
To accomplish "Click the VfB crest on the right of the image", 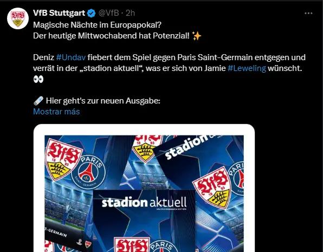I will 214,188.
